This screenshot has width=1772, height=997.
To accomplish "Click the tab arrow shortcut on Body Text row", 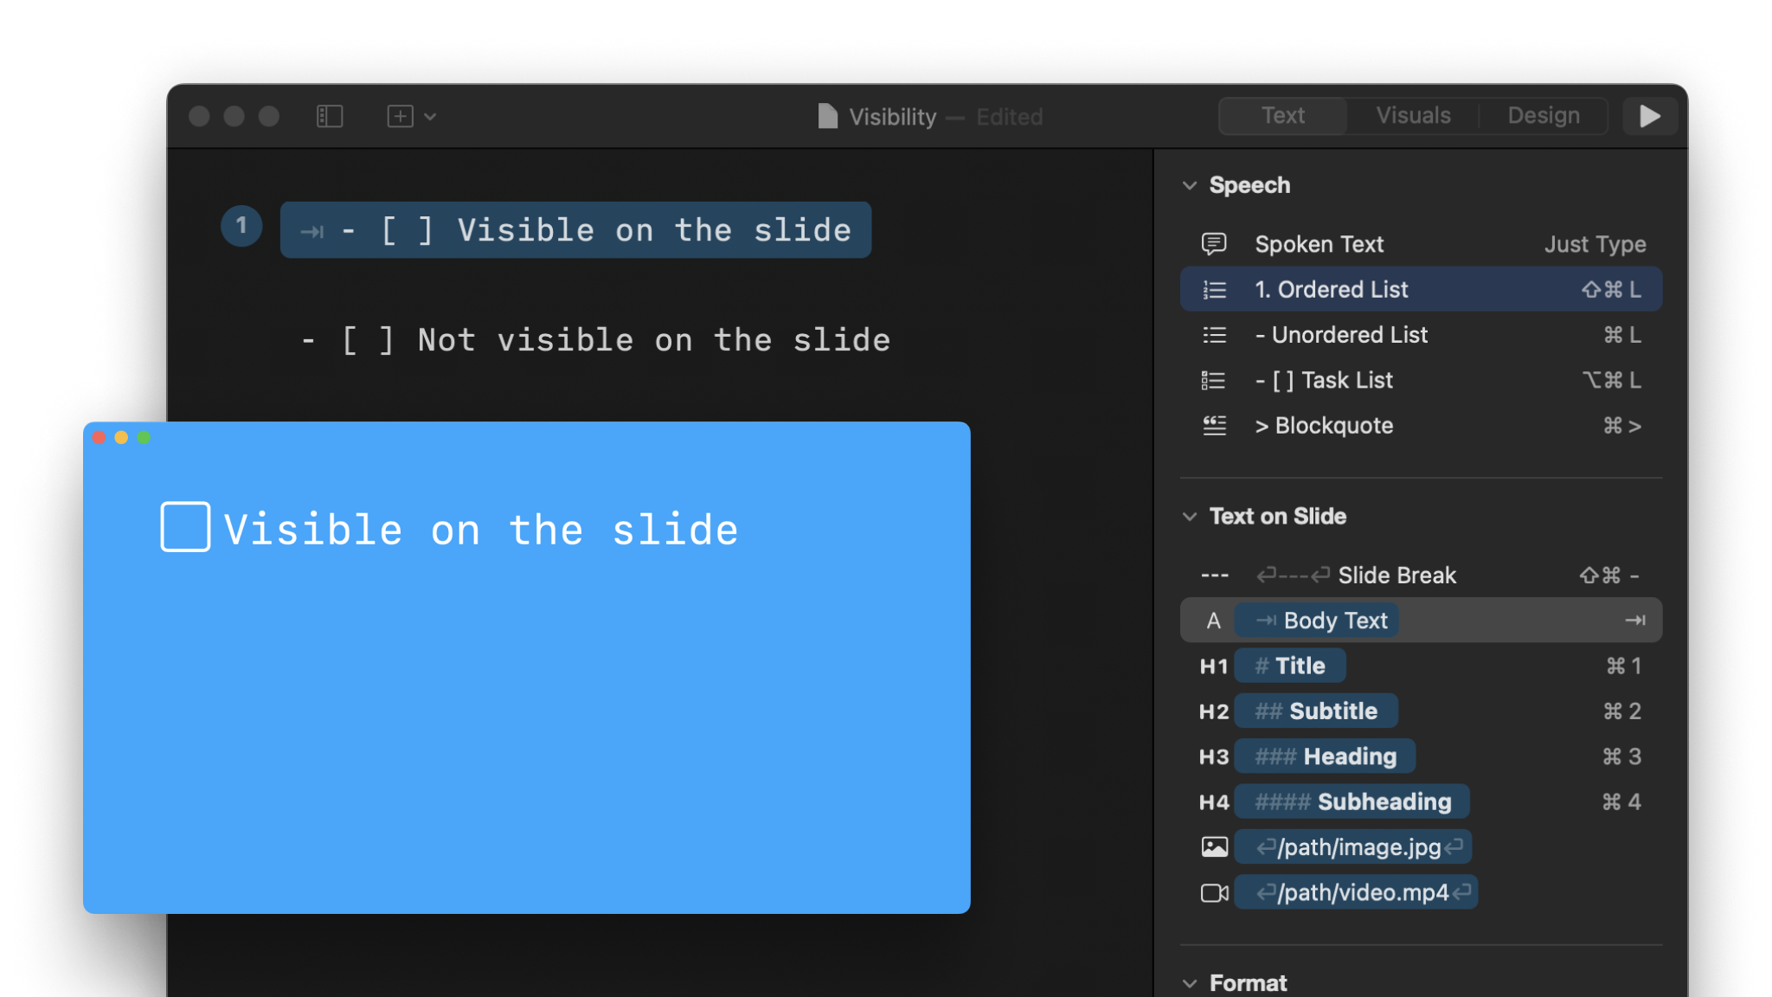I will [x=1634, y=621].
